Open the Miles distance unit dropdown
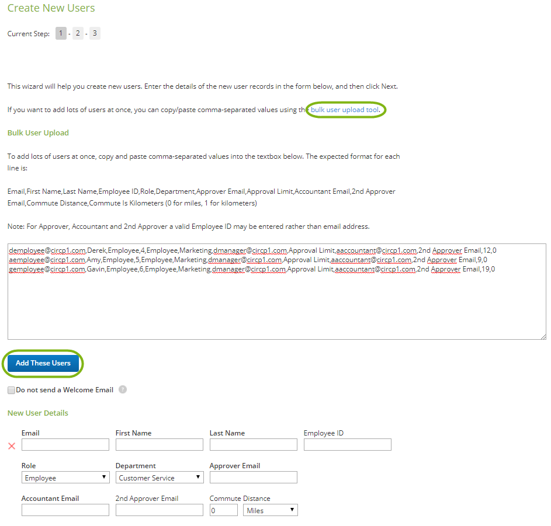551x526 pixels. point(270,510)
